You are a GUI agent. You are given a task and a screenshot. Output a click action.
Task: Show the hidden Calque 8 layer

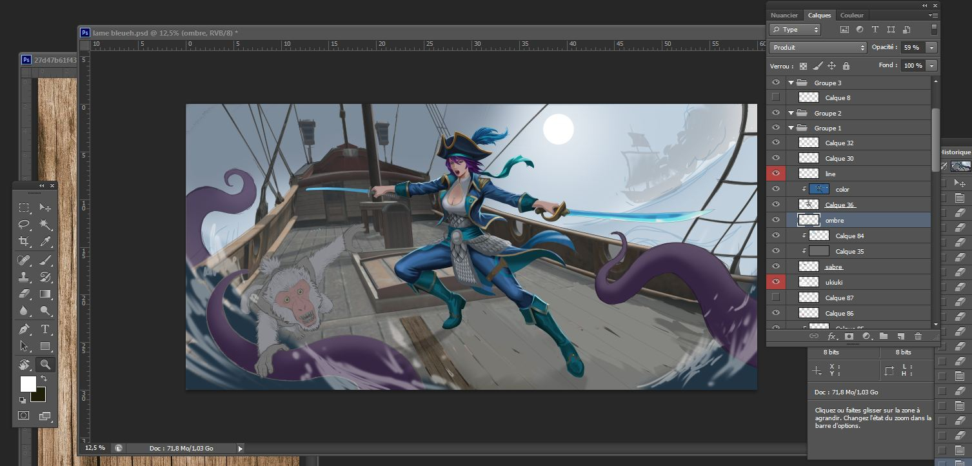pos(776,97)
